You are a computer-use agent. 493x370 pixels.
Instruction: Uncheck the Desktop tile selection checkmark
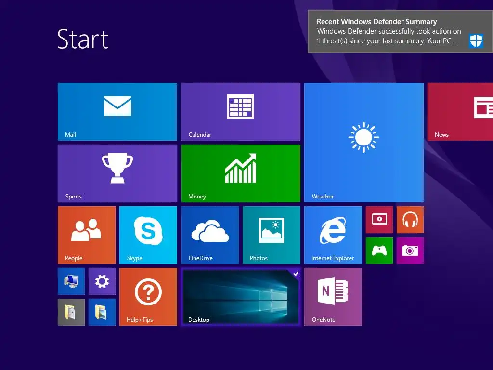[295, 273]
